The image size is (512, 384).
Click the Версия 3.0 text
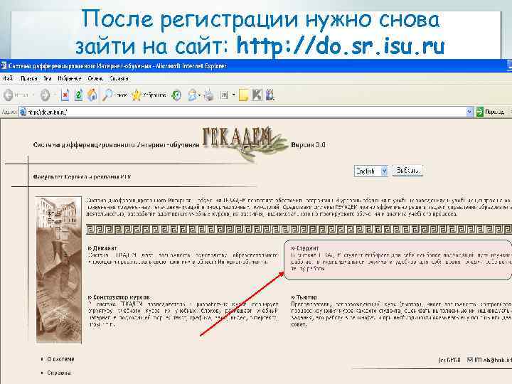pos(308,144)
